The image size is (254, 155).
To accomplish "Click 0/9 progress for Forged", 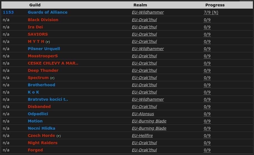I will pos(207,150).
